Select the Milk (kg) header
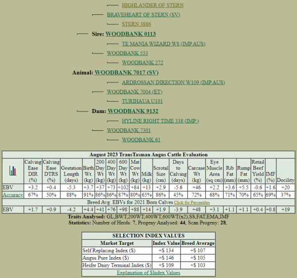This screenshot has height=278, width=297. tap(147, 171)
